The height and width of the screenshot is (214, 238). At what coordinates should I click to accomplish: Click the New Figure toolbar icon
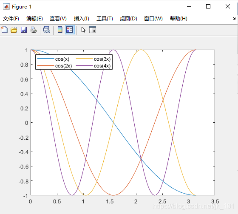(4, 30)
